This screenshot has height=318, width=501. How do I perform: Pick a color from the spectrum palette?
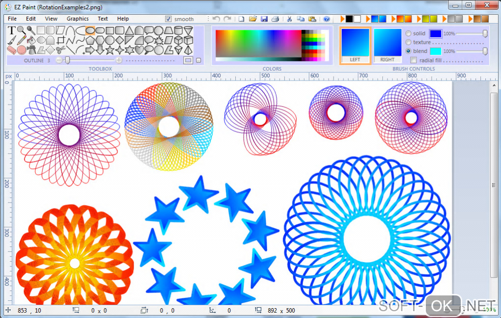click(258, 44)
